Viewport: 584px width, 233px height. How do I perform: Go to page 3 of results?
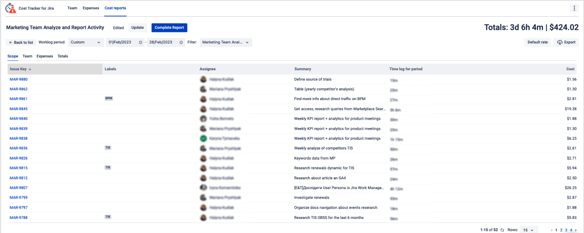[566, 230]
